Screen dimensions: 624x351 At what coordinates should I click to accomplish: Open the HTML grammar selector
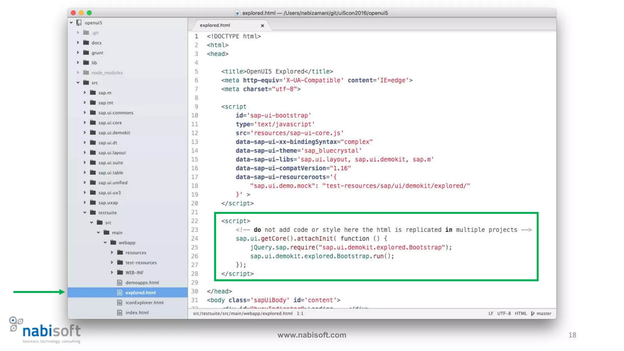[521, 313]
